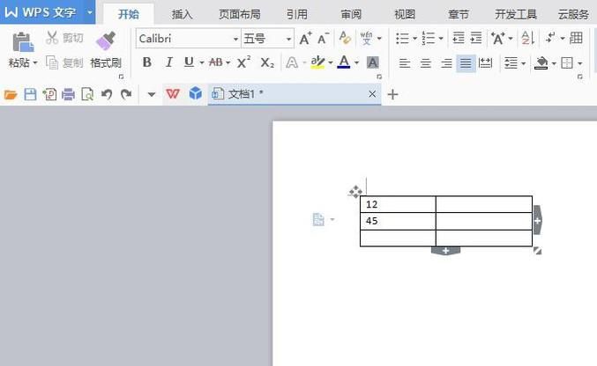The width and height of the screenshot is (597, 366).
Task: Click the table move handle cross icon
Action: tap(355, 192)
